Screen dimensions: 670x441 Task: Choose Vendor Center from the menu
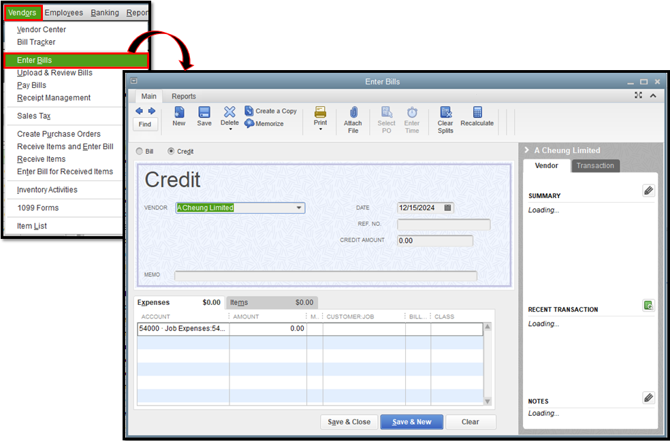[42, 29]
